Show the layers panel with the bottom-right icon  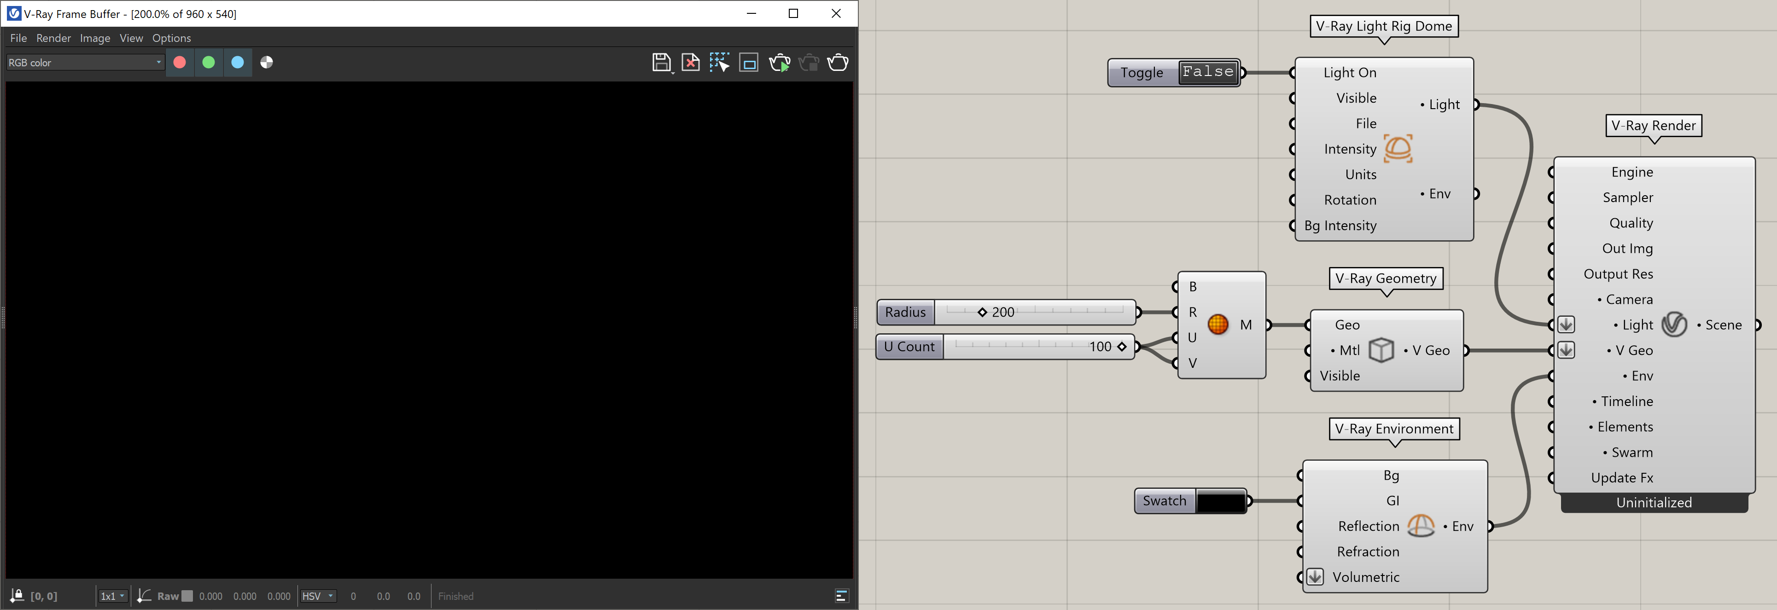(x=842, y=596)
